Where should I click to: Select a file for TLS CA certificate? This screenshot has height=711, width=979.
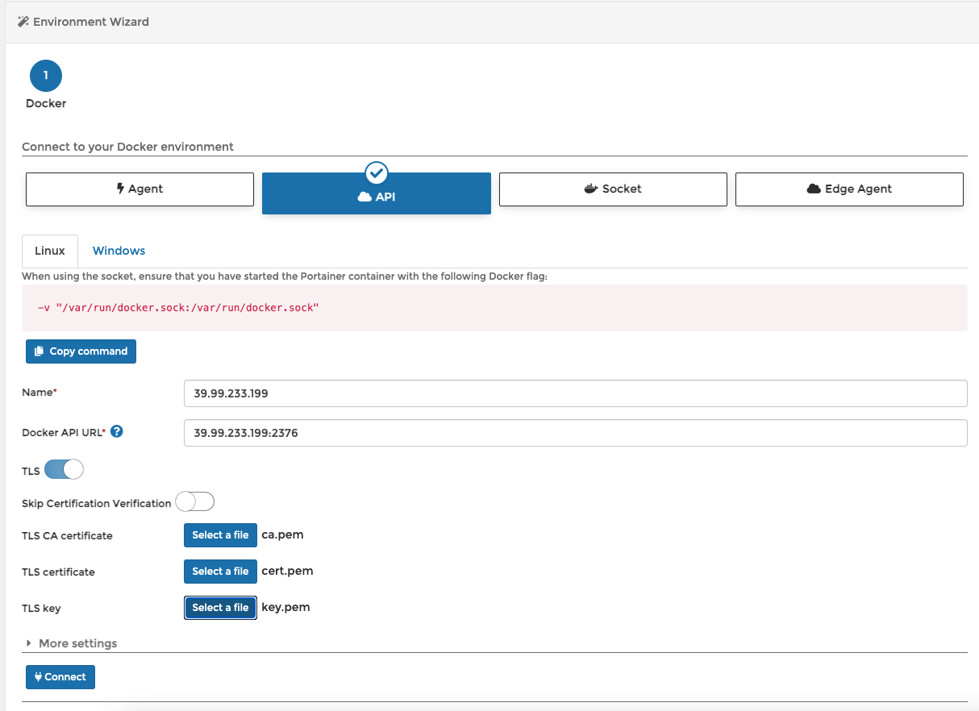(220, 535)
